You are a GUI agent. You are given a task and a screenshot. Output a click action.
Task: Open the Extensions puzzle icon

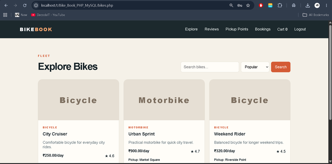click(x=280, y=5)
